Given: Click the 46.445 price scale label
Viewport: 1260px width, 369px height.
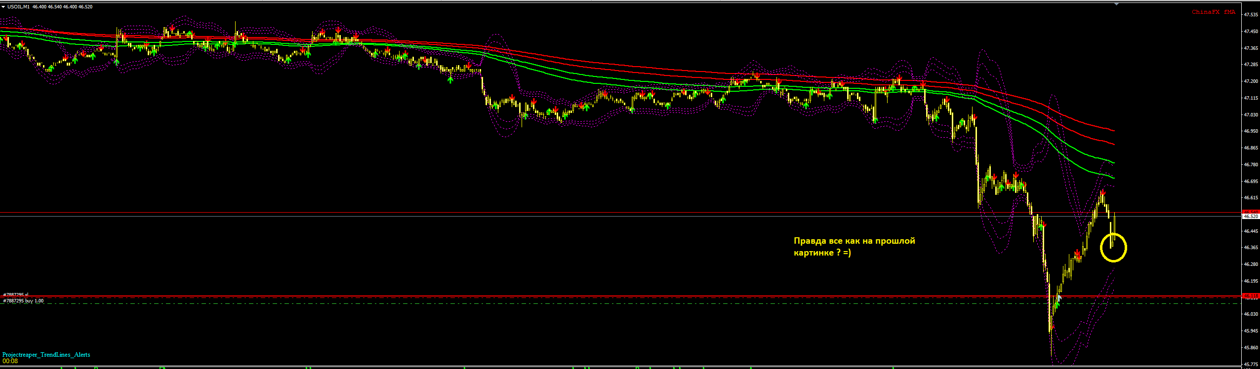Looking at the screenshot, I should click(x=1251, y=231).
